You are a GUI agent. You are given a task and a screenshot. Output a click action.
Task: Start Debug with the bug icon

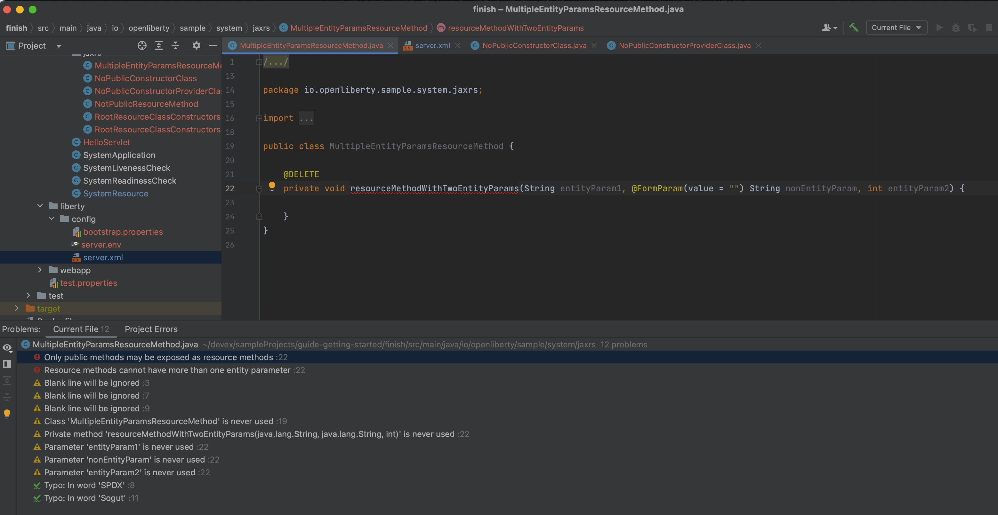(956, 28)
